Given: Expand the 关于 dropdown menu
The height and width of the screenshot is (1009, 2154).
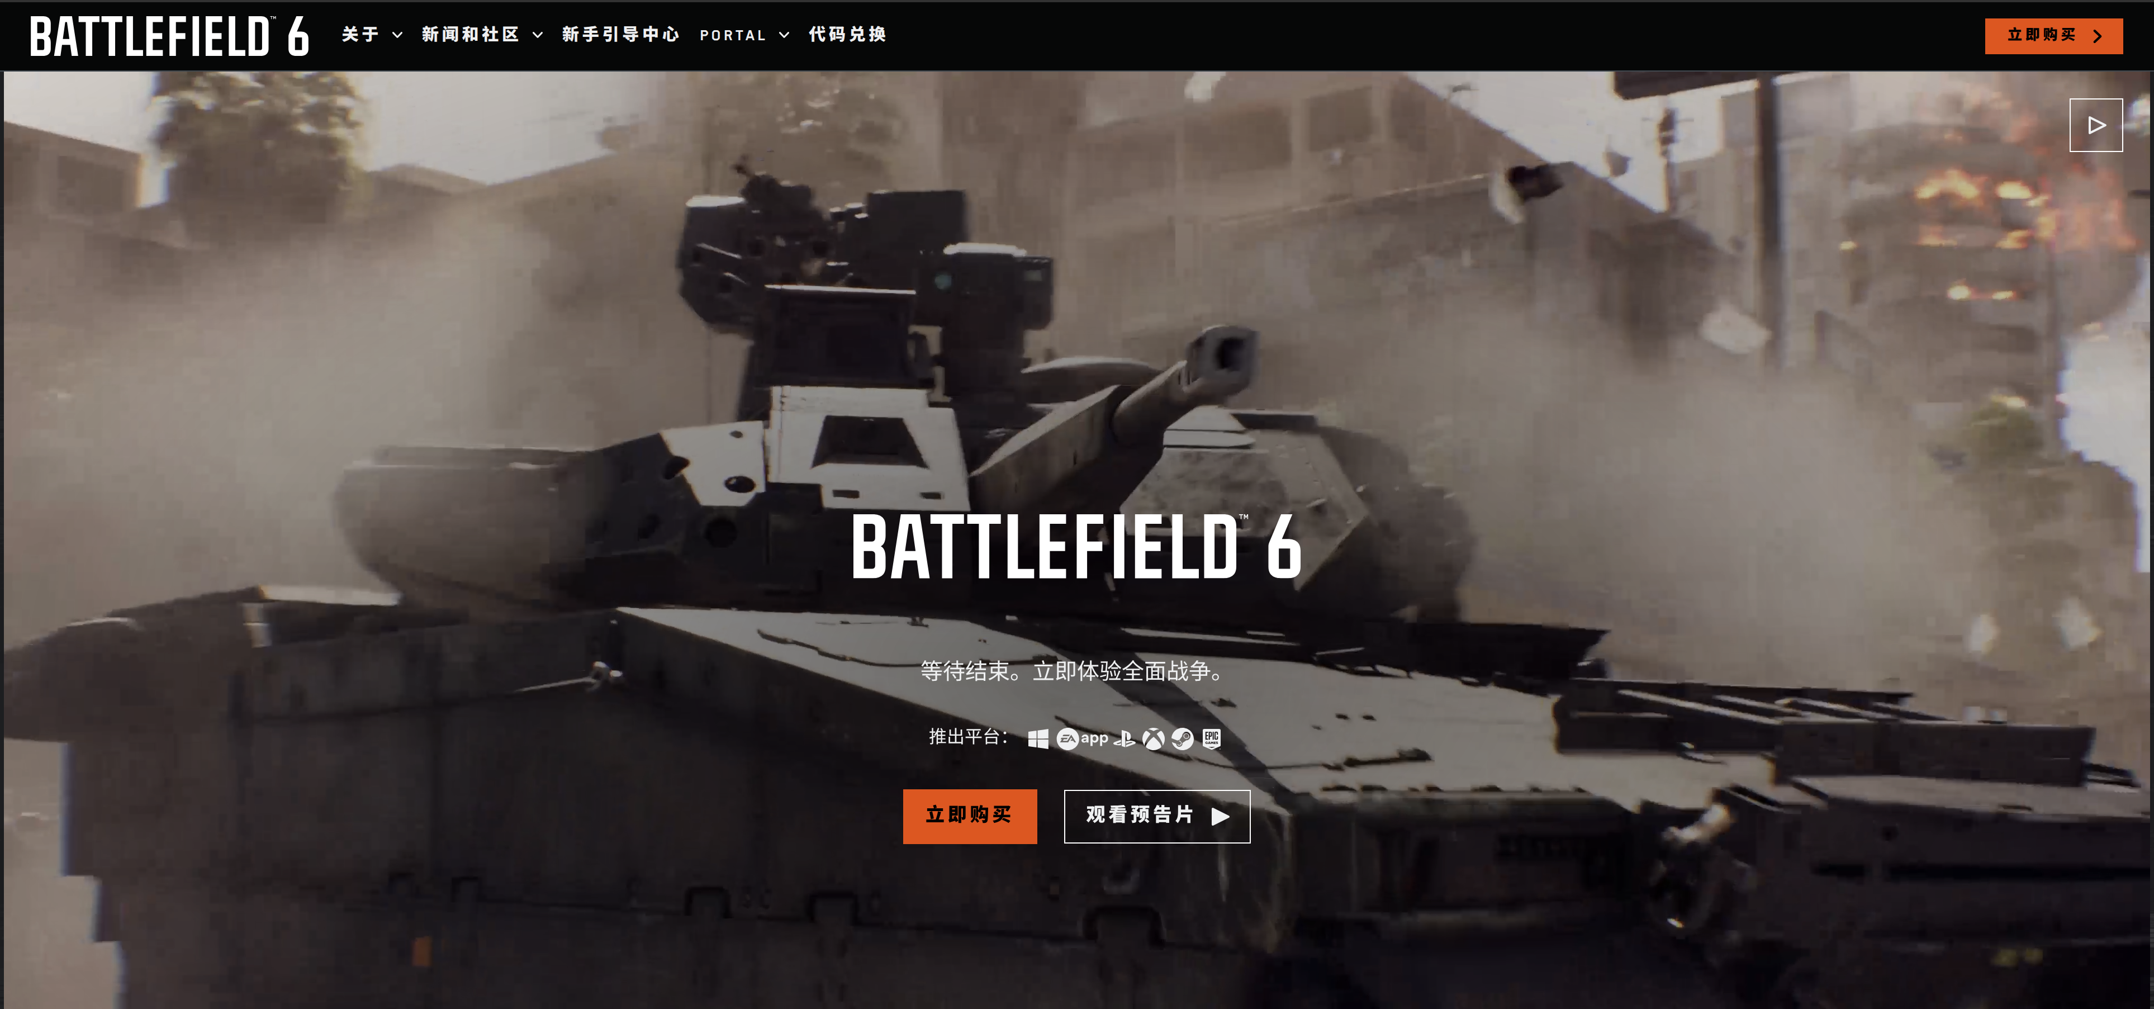Looking at the screenshot, I should pyautogui.click(x=372, y=35).
